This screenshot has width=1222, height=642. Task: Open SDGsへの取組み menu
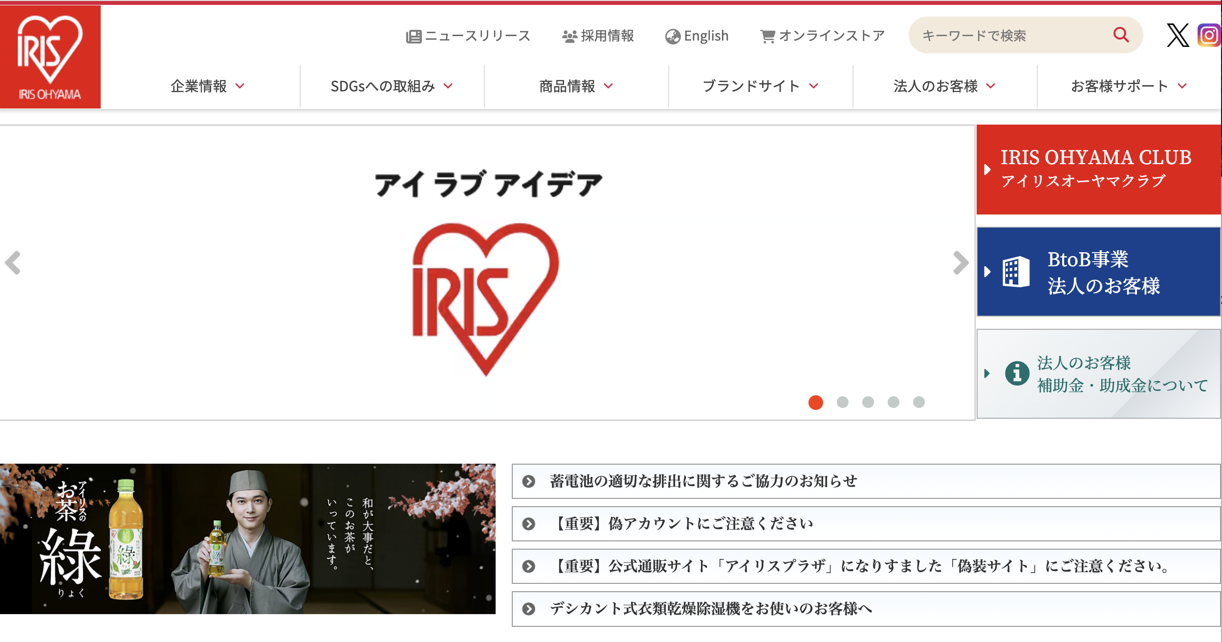point(392,86)
